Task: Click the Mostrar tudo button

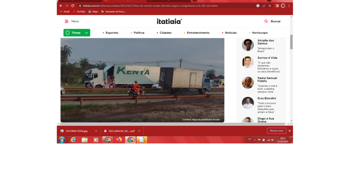Action: coord(276,131)
